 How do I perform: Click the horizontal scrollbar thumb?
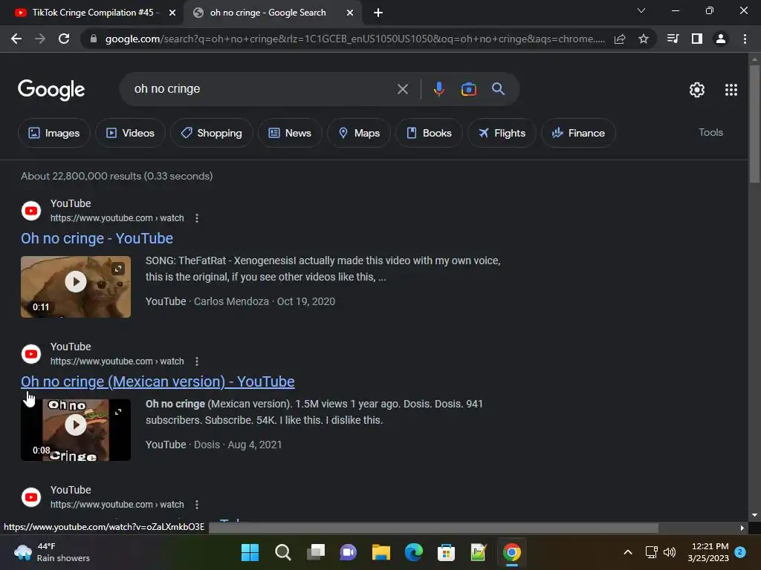point(433,528)
